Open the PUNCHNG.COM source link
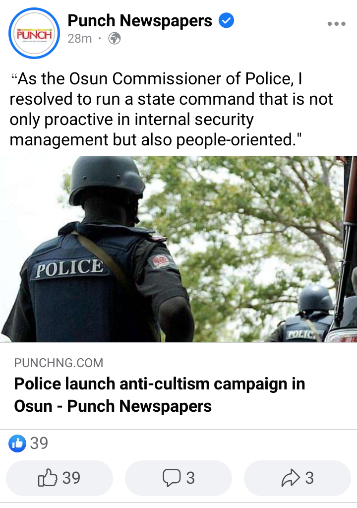357x508 pixels. point(59,363)
